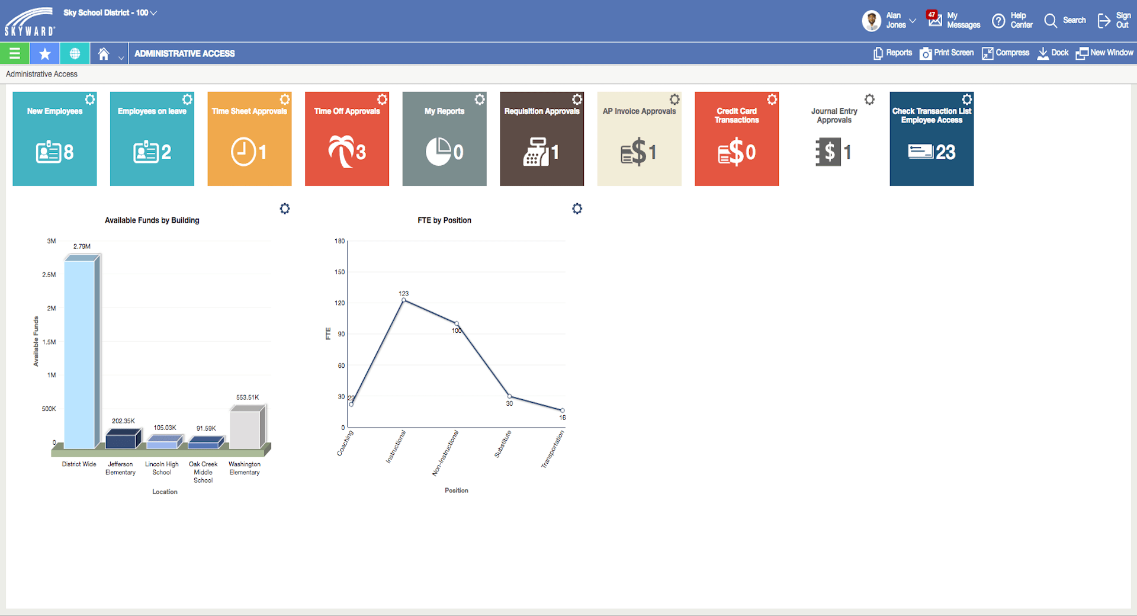This screenshot has width=1137, height=616.
Task: Open Available Funds by Building chart settings gear
Action: (285, 208)
